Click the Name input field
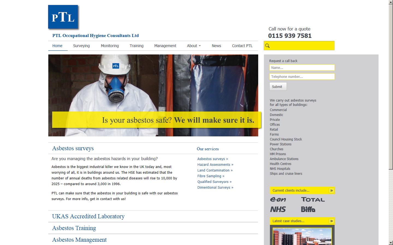 coord(302,68)
